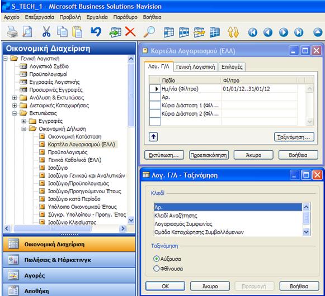Click the navigation tree scroll-down arrow
The width and height of the screenshot is (325, 296).
131,220
